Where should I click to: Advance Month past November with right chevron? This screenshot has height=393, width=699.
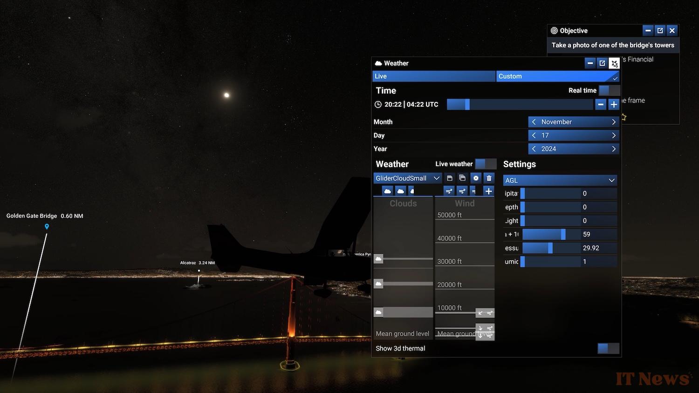[613, 122]
